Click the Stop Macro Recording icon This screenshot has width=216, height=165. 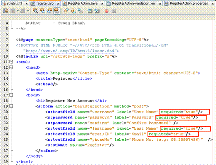pos(114,11)
